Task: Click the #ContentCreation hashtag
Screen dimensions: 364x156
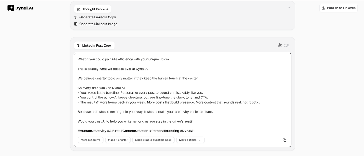Action: pos(134,131)
